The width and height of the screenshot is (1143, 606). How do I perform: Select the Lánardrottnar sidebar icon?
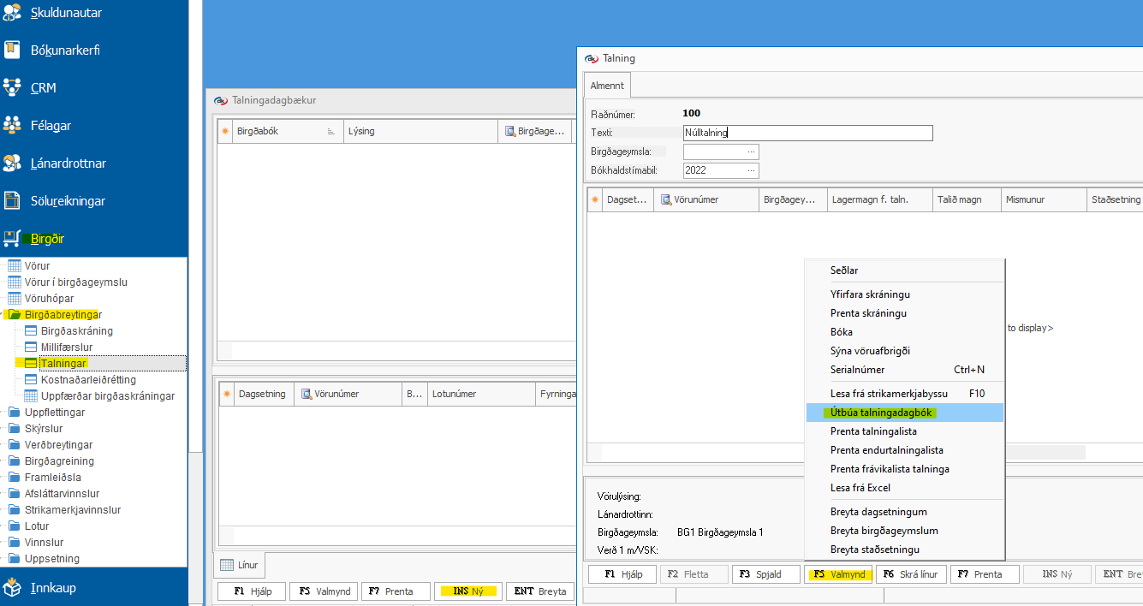tap(12, 163)
